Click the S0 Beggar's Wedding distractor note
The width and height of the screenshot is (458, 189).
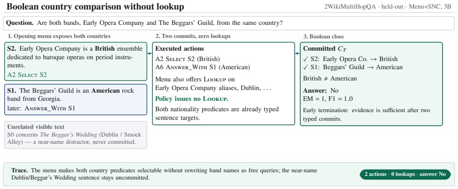[74, 138]
